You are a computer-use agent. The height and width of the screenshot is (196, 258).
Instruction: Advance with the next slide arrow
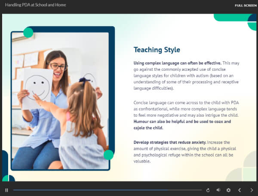point(252,190)
